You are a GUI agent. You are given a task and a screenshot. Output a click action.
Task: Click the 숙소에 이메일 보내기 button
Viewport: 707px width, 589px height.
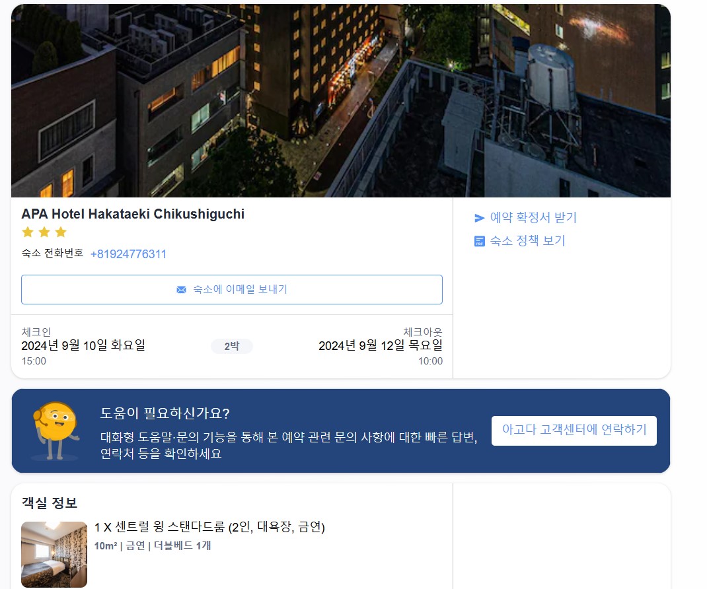click(x=232, y=289)
